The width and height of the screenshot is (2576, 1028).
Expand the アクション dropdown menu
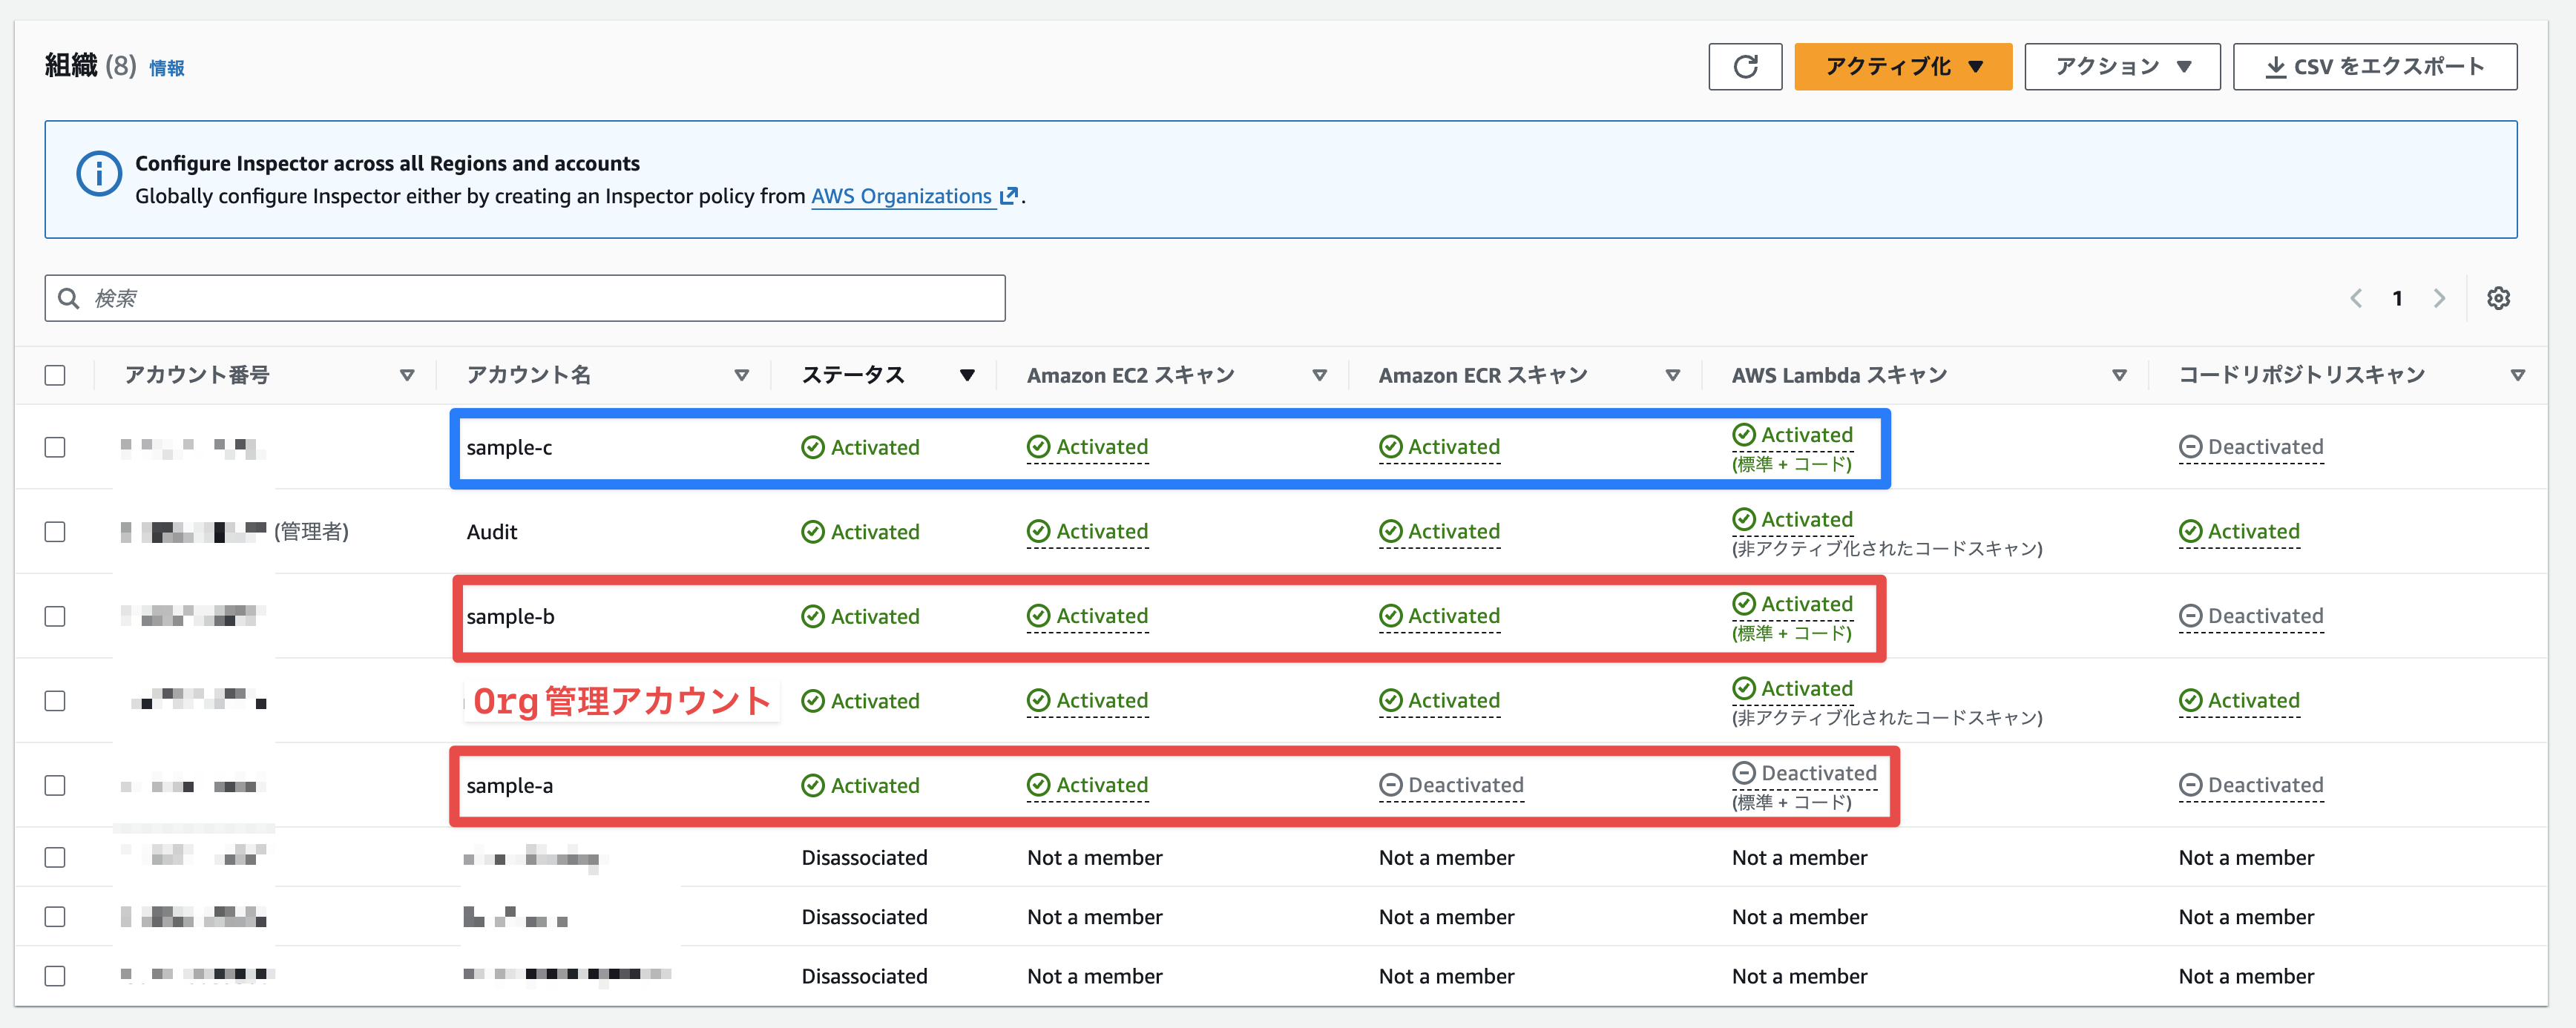click(x=2121, y=67)
